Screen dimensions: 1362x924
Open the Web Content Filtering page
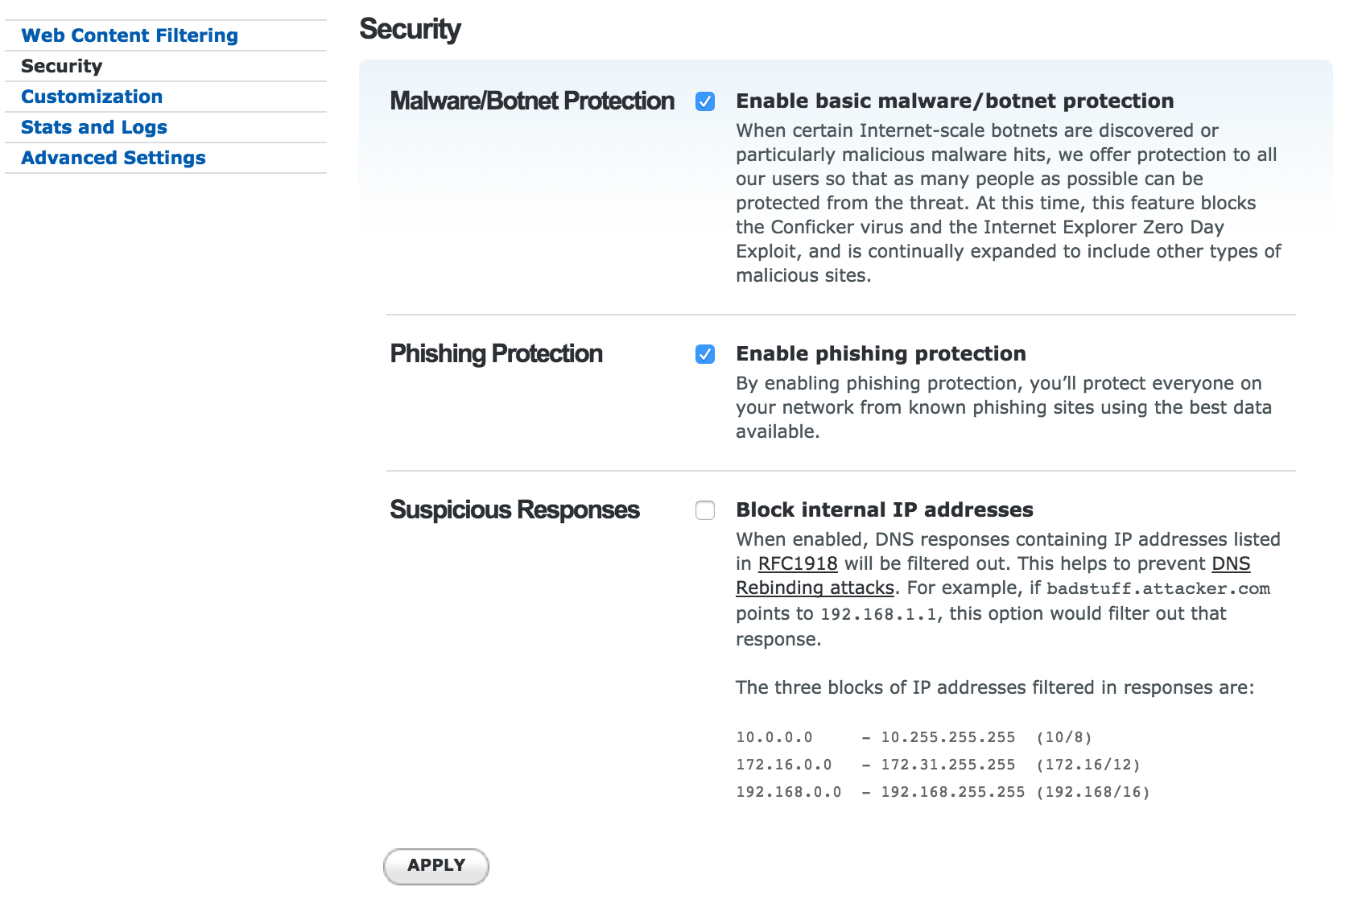pos(130,35)
